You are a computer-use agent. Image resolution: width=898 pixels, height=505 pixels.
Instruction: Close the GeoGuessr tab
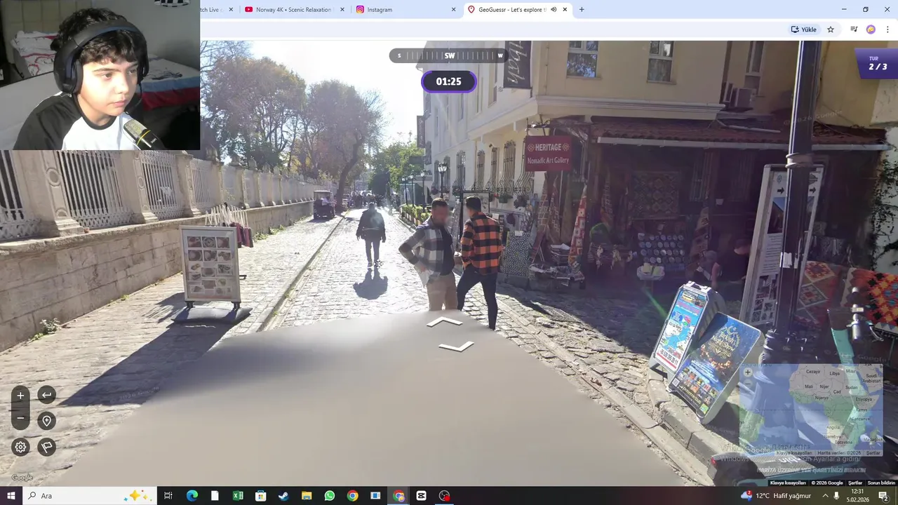pyautogui.click(x=565, y=10)
